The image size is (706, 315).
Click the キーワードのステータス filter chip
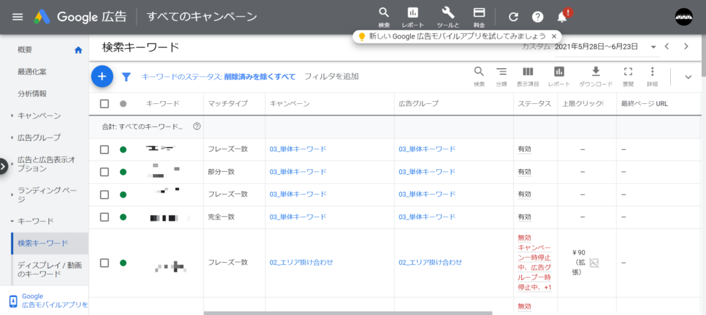219,77
